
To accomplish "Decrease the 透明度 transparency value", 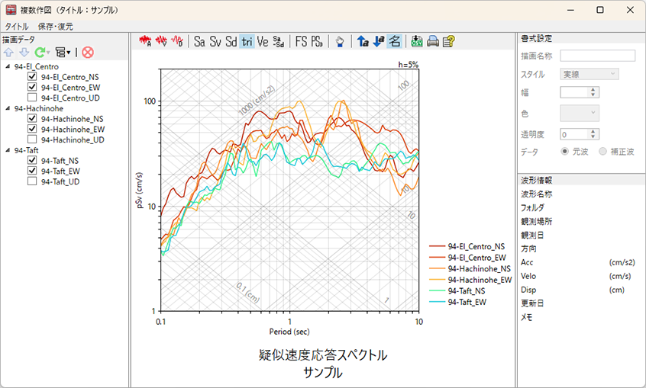I will (593, 136).
